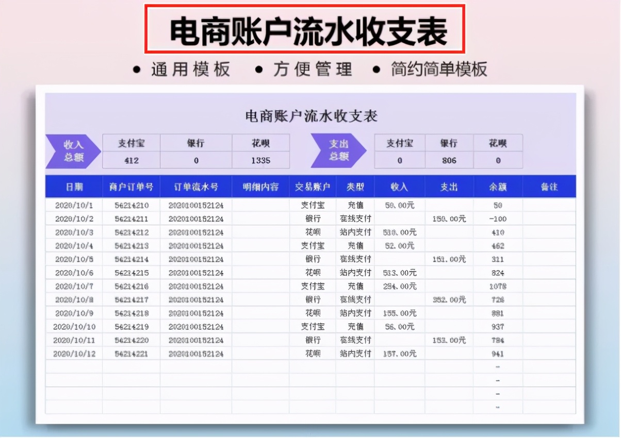Click the negative balance cell showing -100
The image size is (621, 438).
coord(498,218)
